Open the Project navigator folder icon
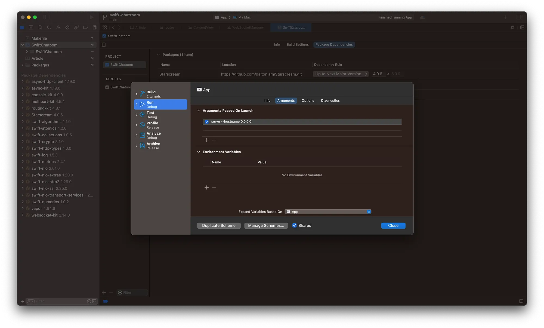The height and width of the screenshot is (328, 544). (x=22, y=27)
